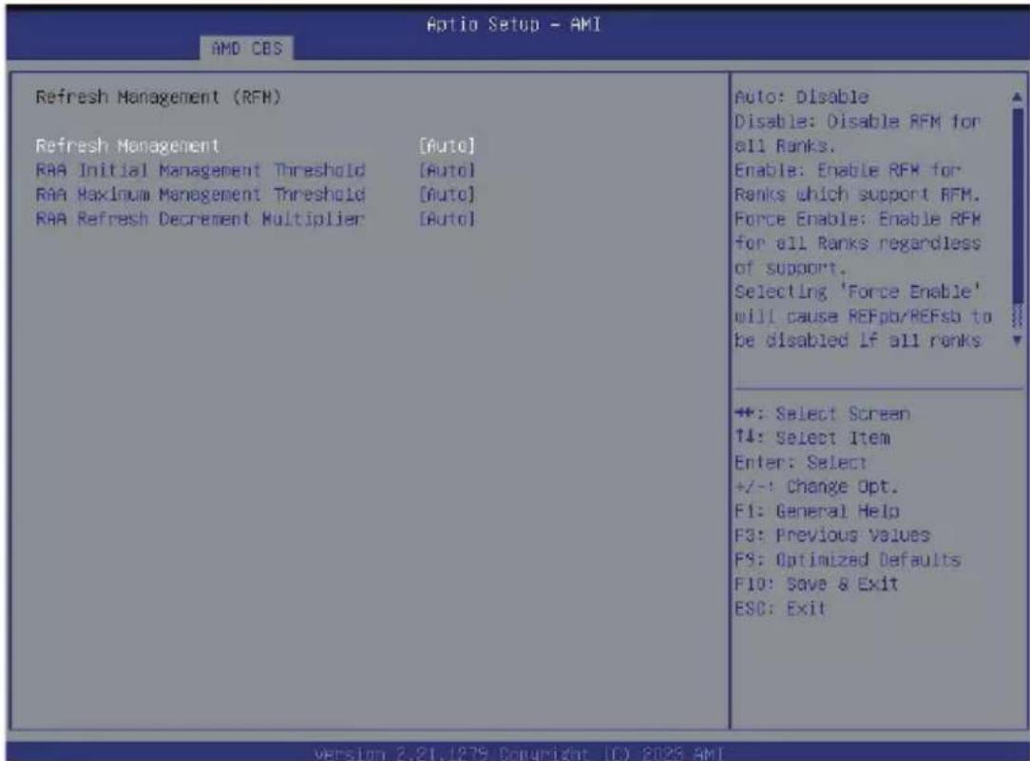The width and height of the screenshot is (1030, 761).
Task: Click the help panel scrollbar thumb
Action: click(x=1018, y=205)
